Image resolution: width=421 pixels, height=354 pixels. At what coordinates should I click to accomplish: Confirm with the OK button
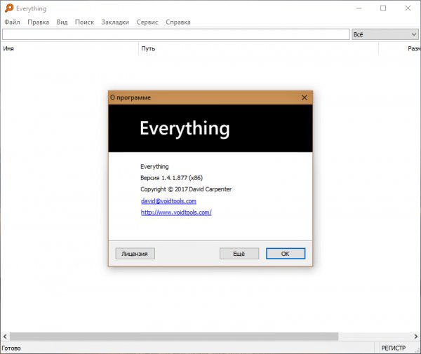click(x=286, y=254)
